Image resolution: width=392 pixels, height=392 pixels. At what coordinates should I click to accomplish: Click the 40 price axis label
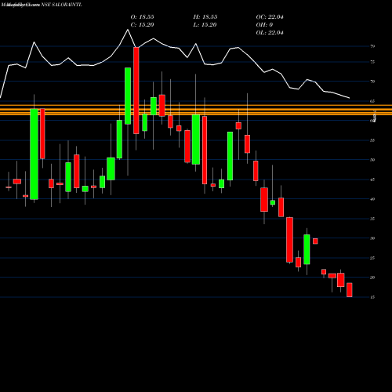(372, 199)
